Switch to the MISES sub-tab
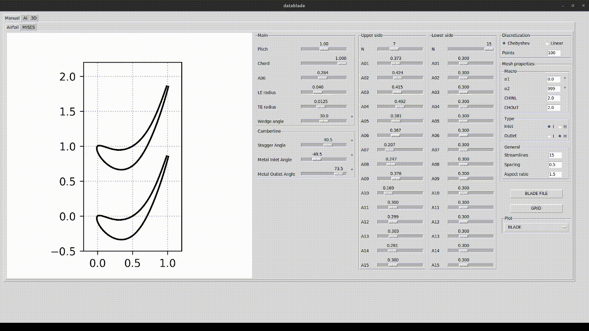Viewport: 589px width, 331px height. [x=29, y=28]
